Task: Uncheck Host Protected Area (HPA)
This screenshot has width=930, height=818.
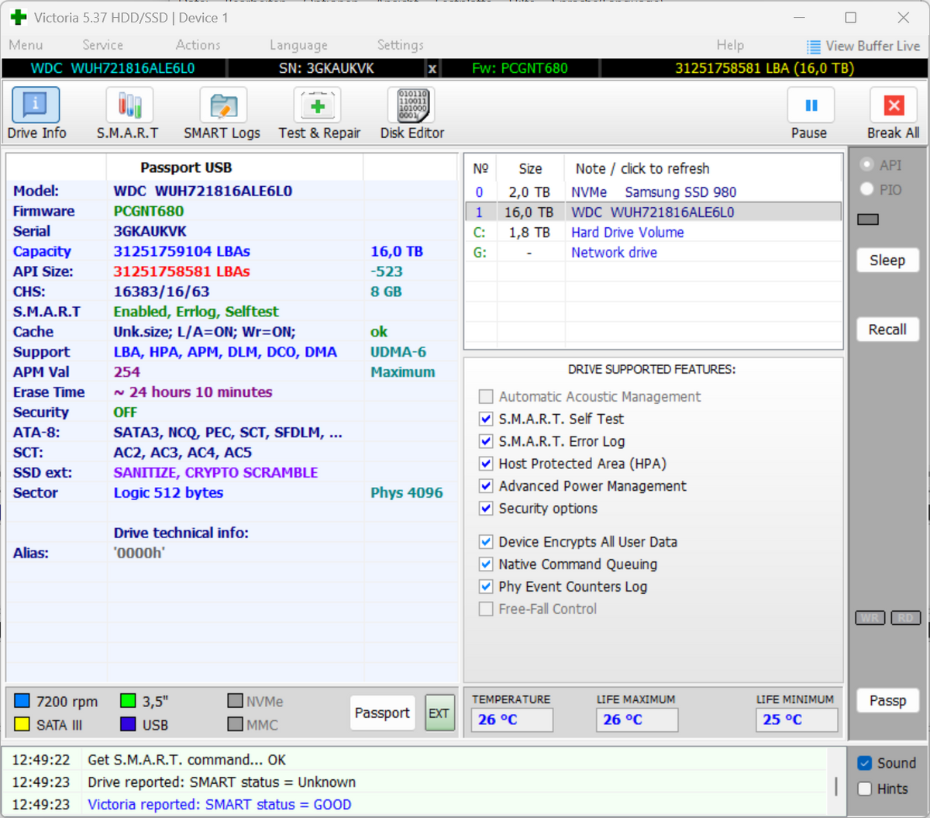Action: pyautogui.click(x=486, y=464)
